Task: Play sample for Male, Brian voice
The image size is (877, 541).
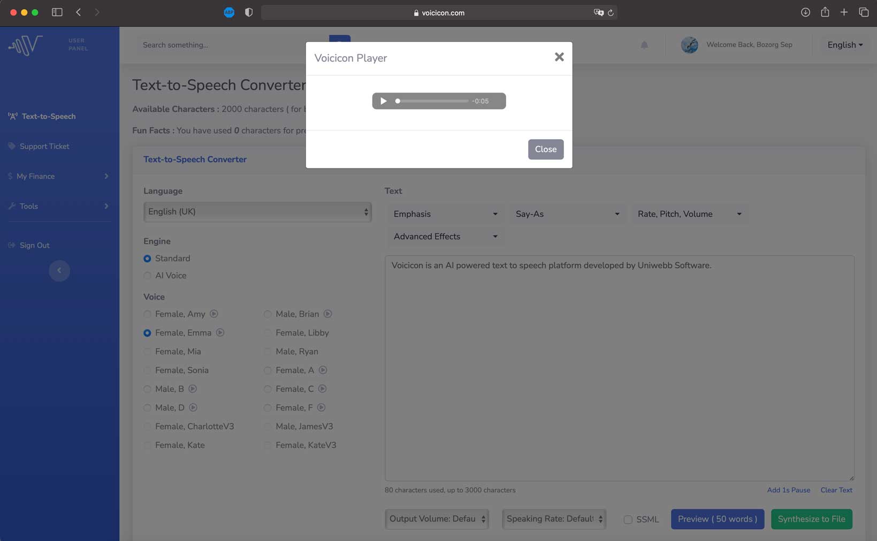Action: (x=327, y=314)
